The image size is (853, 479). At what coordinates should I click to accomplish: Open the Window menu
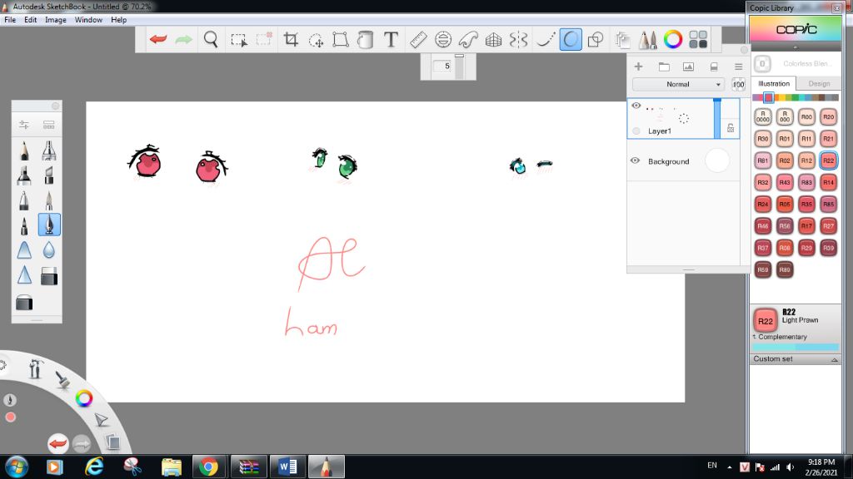88,20
